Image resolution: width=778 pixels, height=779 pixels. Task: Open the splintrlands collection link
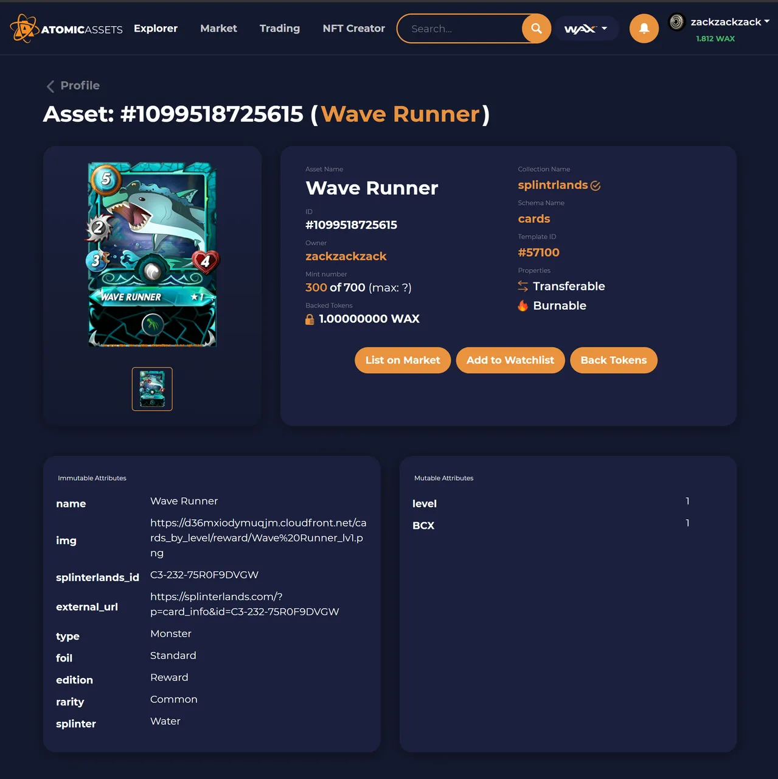coord(553,185)
